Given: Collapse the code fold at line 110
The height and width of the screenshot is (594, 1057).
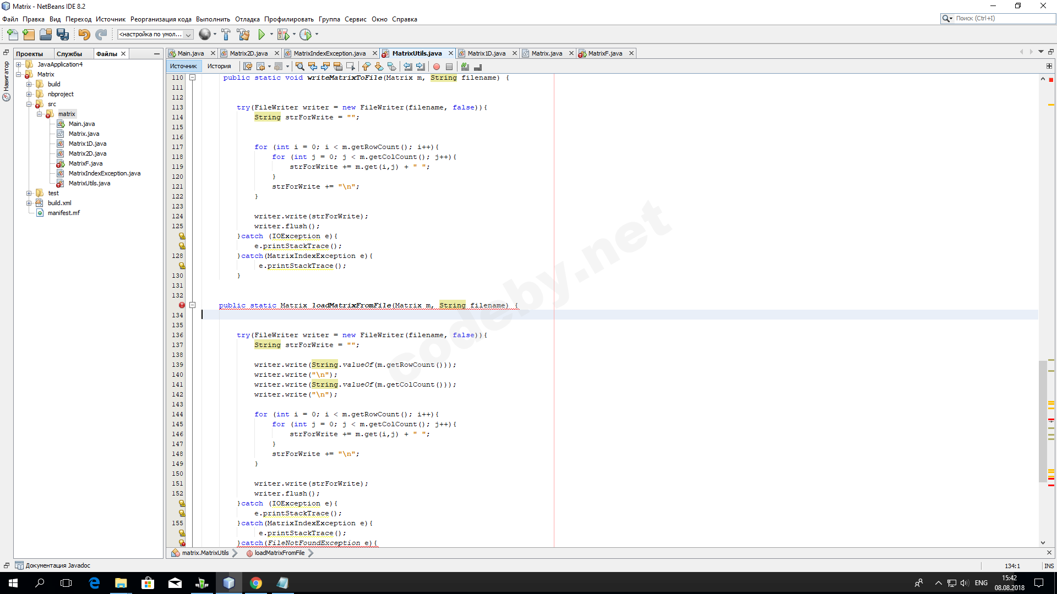Looking at the screenshot, I should (193, 78).
